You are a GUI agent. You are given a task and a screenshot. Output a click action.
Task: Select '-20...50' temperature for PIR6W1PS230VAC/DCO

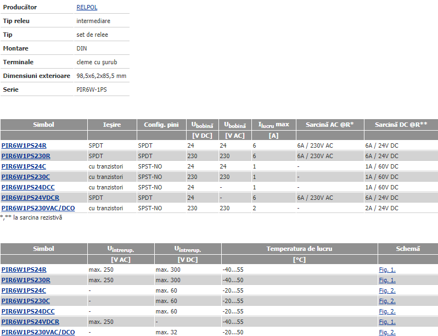tap(233, 332)
